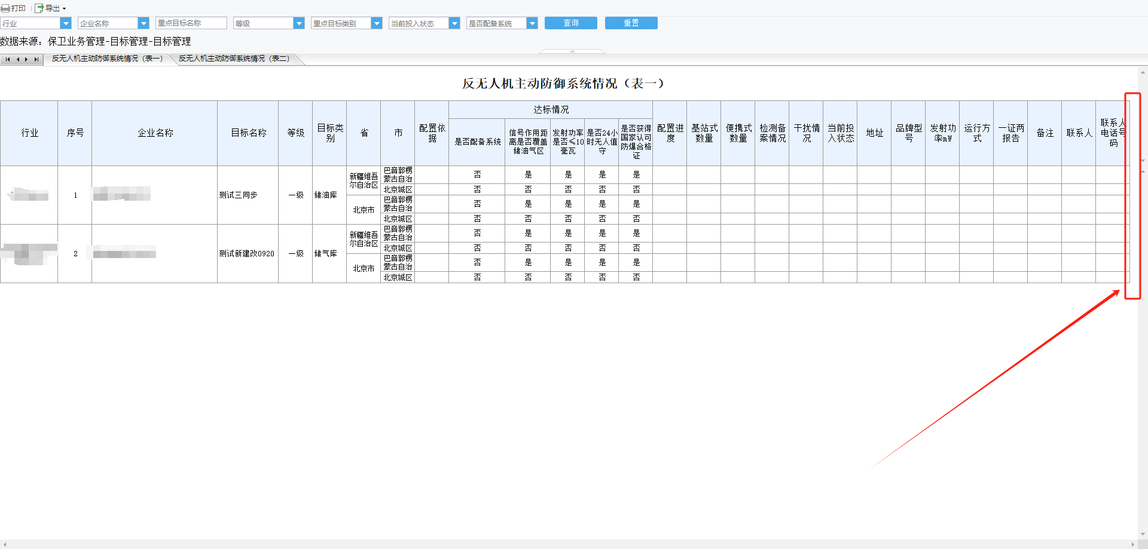Select the 便携式数量 column header
1148x549 pixels.
[x=738, y=133]
